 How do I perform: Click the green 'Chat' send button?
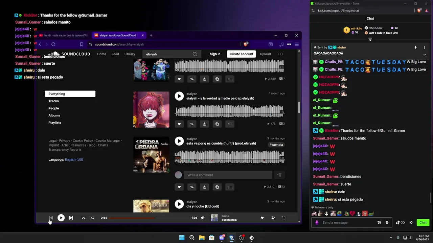click(x=423, y=222)
